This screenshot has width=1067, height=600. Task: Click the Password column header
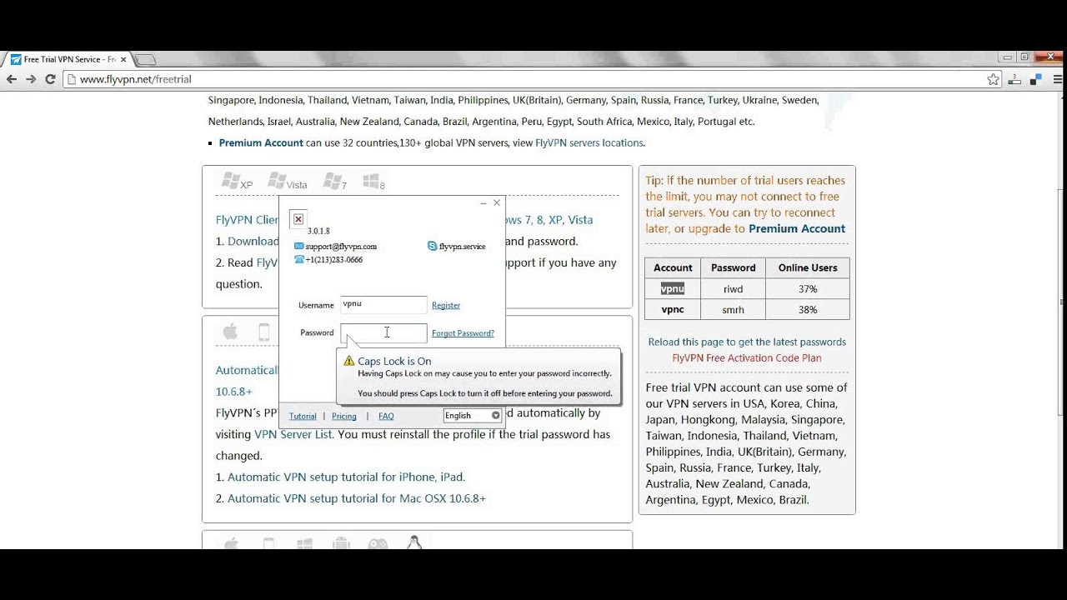tap(733, 267)
